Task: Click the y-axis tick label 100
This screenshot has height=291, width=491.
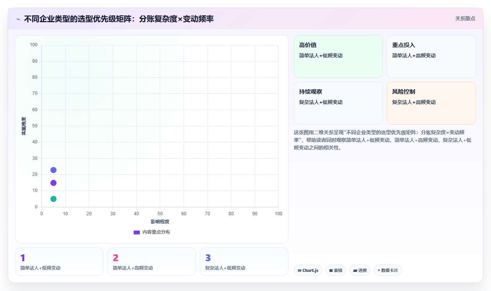Action: click(34, 45)
